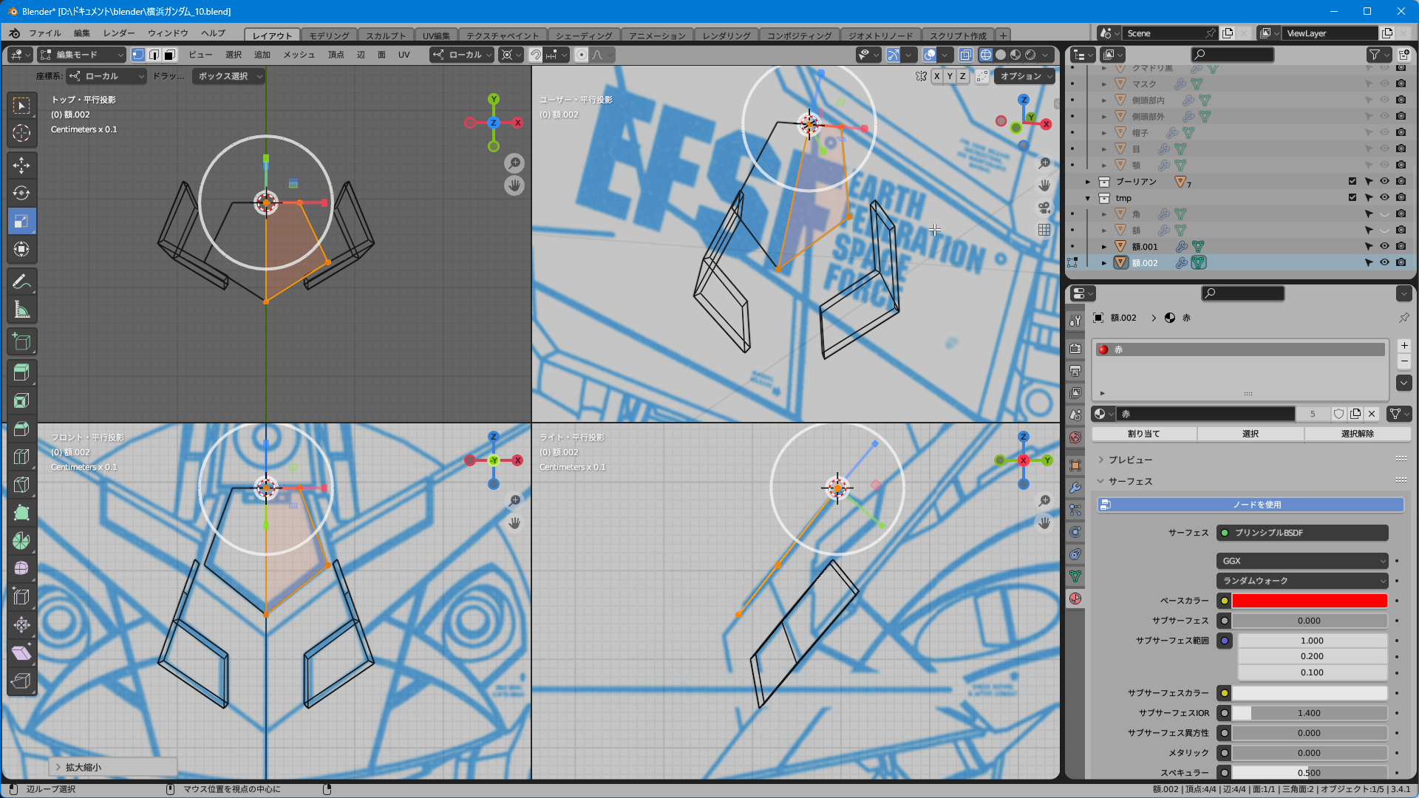Activate the Scale tool
1419x798 pixels.
click(21, 221)
